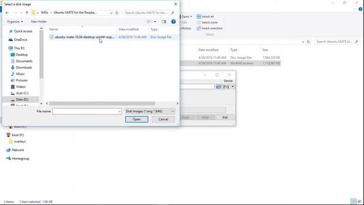Open the view options dropdown arrow

(155, 22)
